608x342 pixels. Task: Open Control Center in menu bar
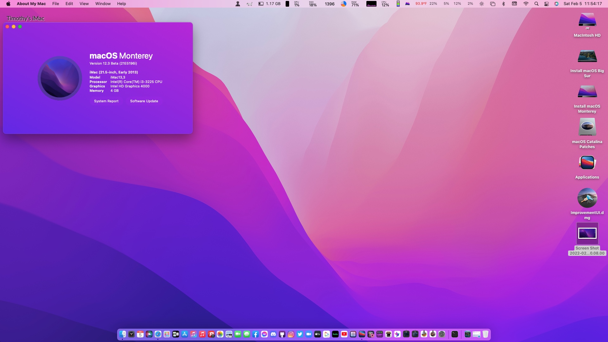pos(546,4)
